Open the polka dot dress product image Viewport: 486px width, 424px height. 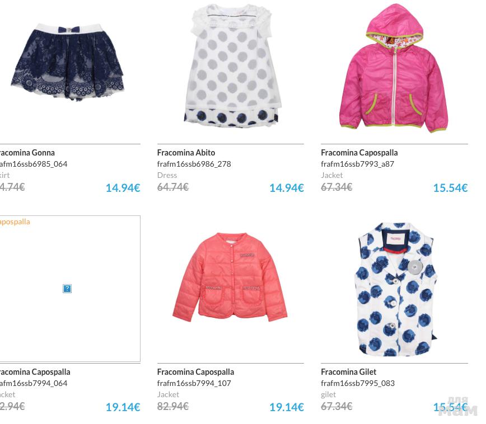[x=232, y=65]
